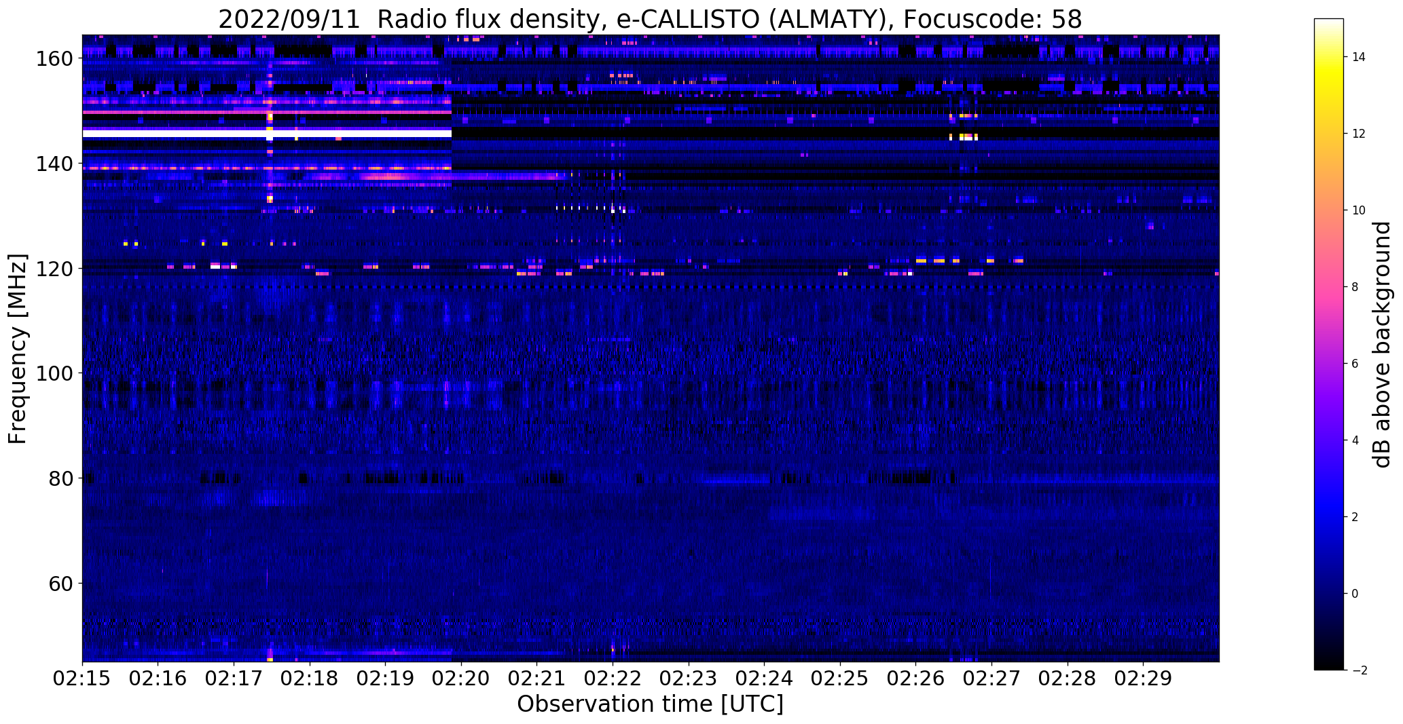Screen dimensions: 1403x724
Task: Click the colorbar tick label 10
Action: point(1359,210)
